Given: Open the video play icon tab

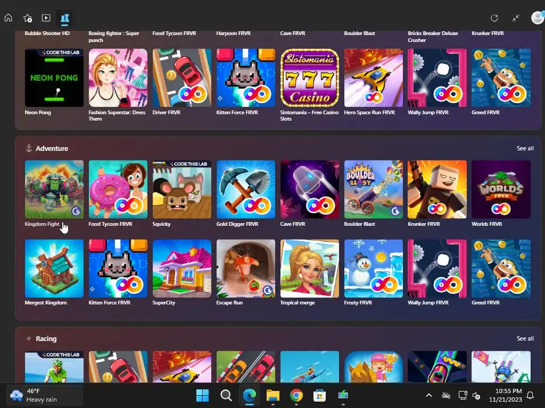Looking at the screenshot, I should click(46, 18).
